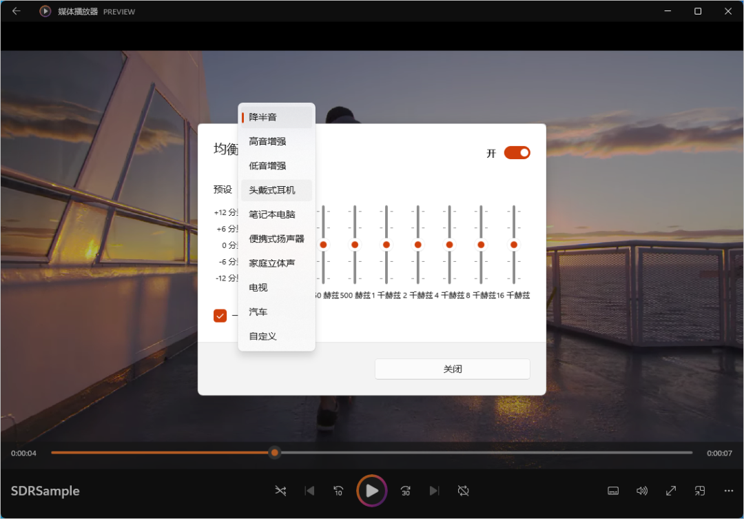Skip to next track icon
This screenshot has height=519, width=744.
point(435,491)
